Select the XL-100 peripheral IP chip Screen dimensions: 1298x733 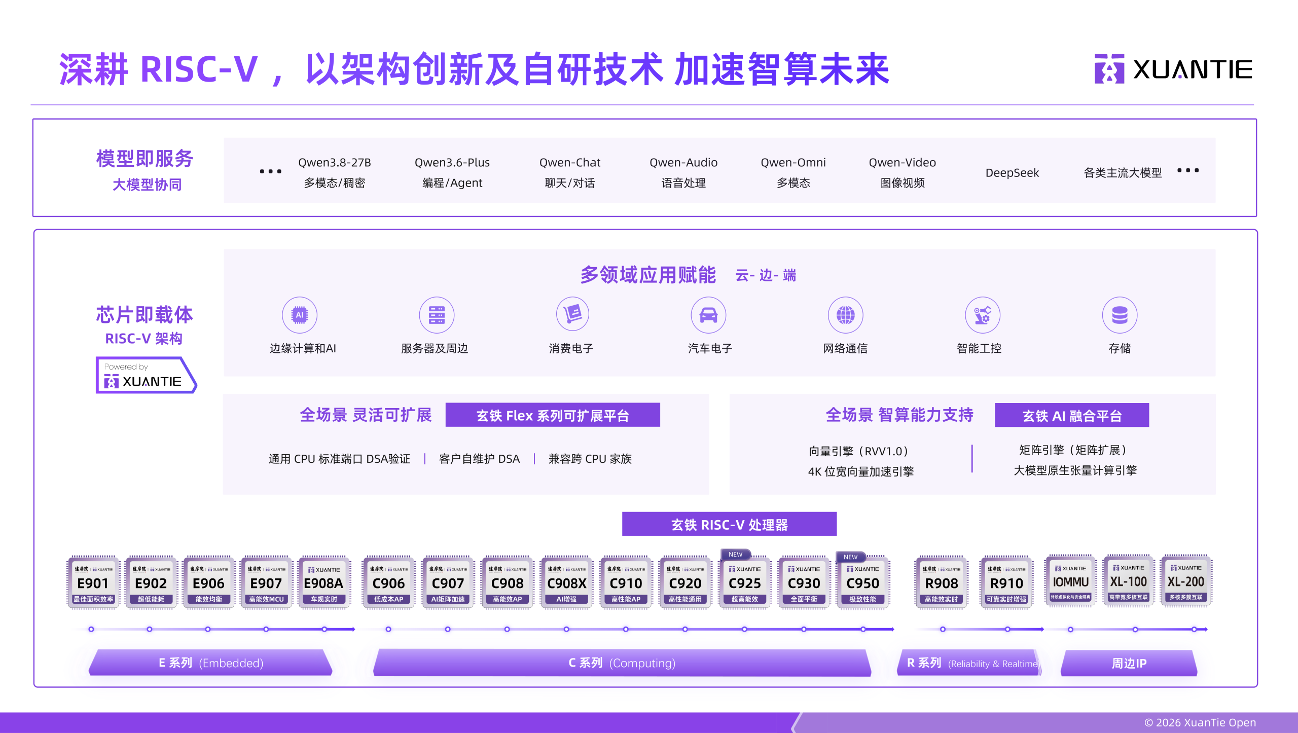coord(1129,580)
